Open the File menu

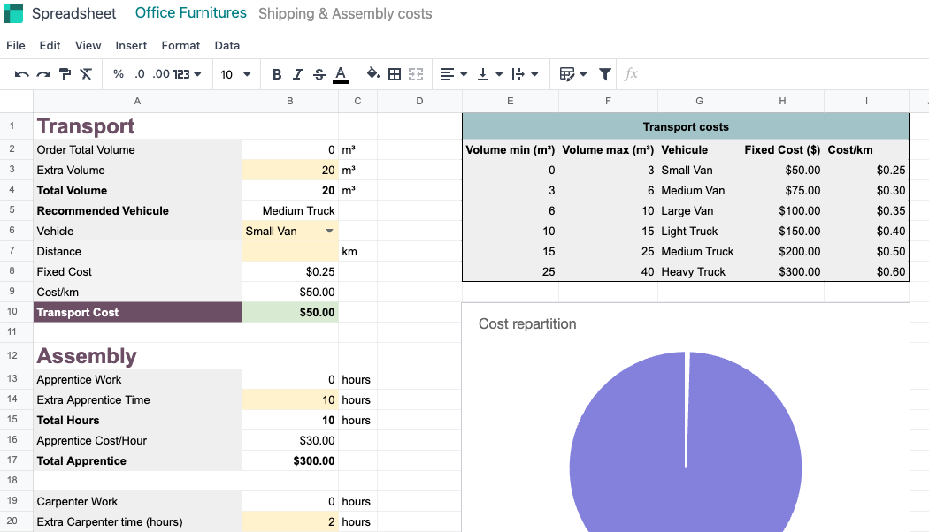coord(15,46)
